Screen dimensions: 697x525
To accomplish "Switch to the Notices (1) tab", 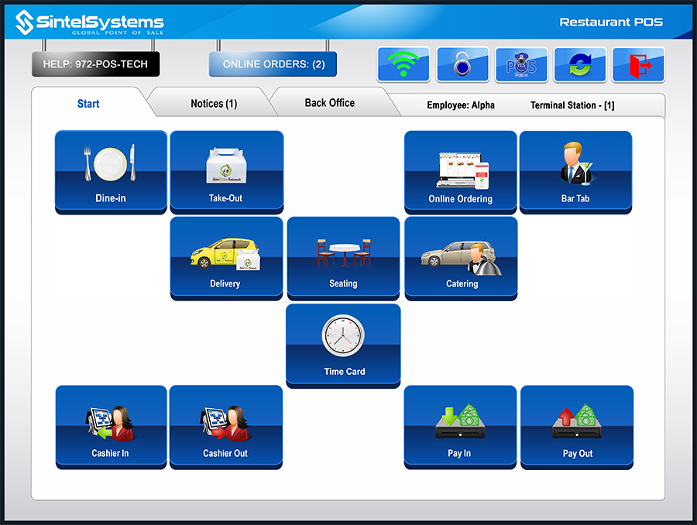I will [x=214, y=104].
